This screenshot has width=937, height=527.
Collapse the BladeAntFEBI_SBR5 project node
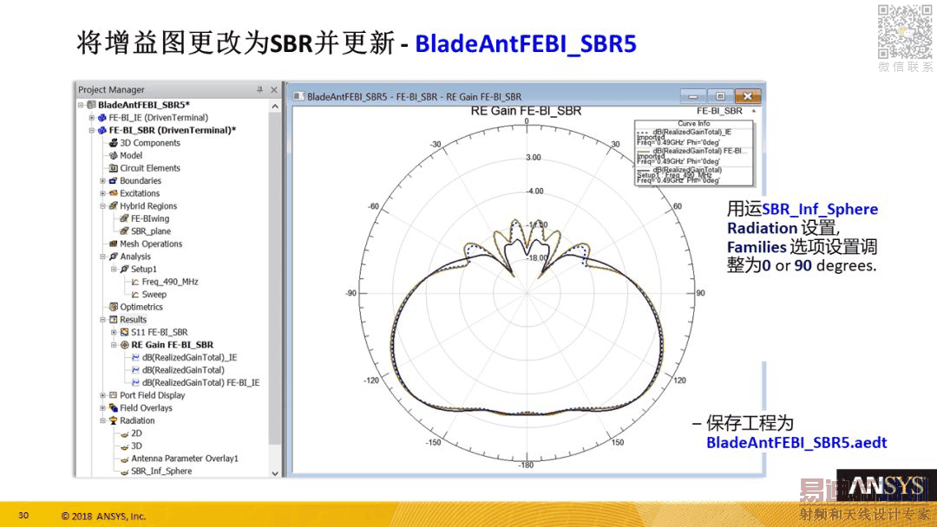[81, 104]
